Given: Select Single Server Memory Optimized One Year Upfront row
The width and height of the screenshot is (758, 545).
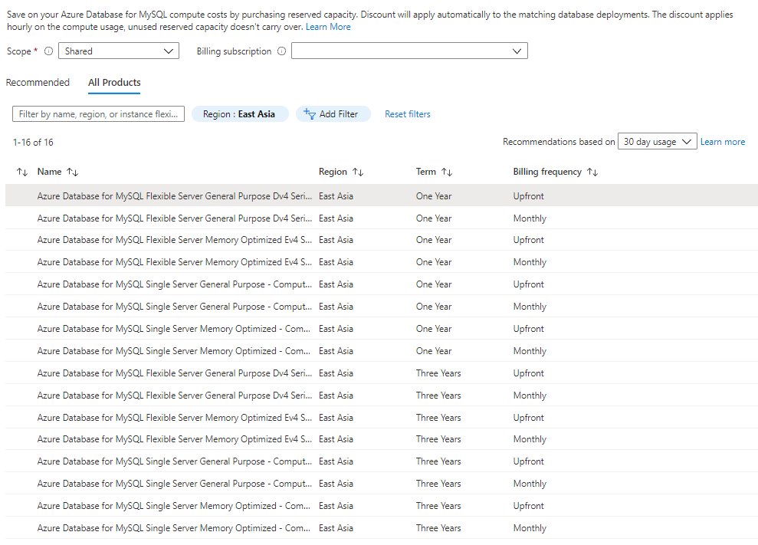Looking at the screenshot, I should point(382,328).
